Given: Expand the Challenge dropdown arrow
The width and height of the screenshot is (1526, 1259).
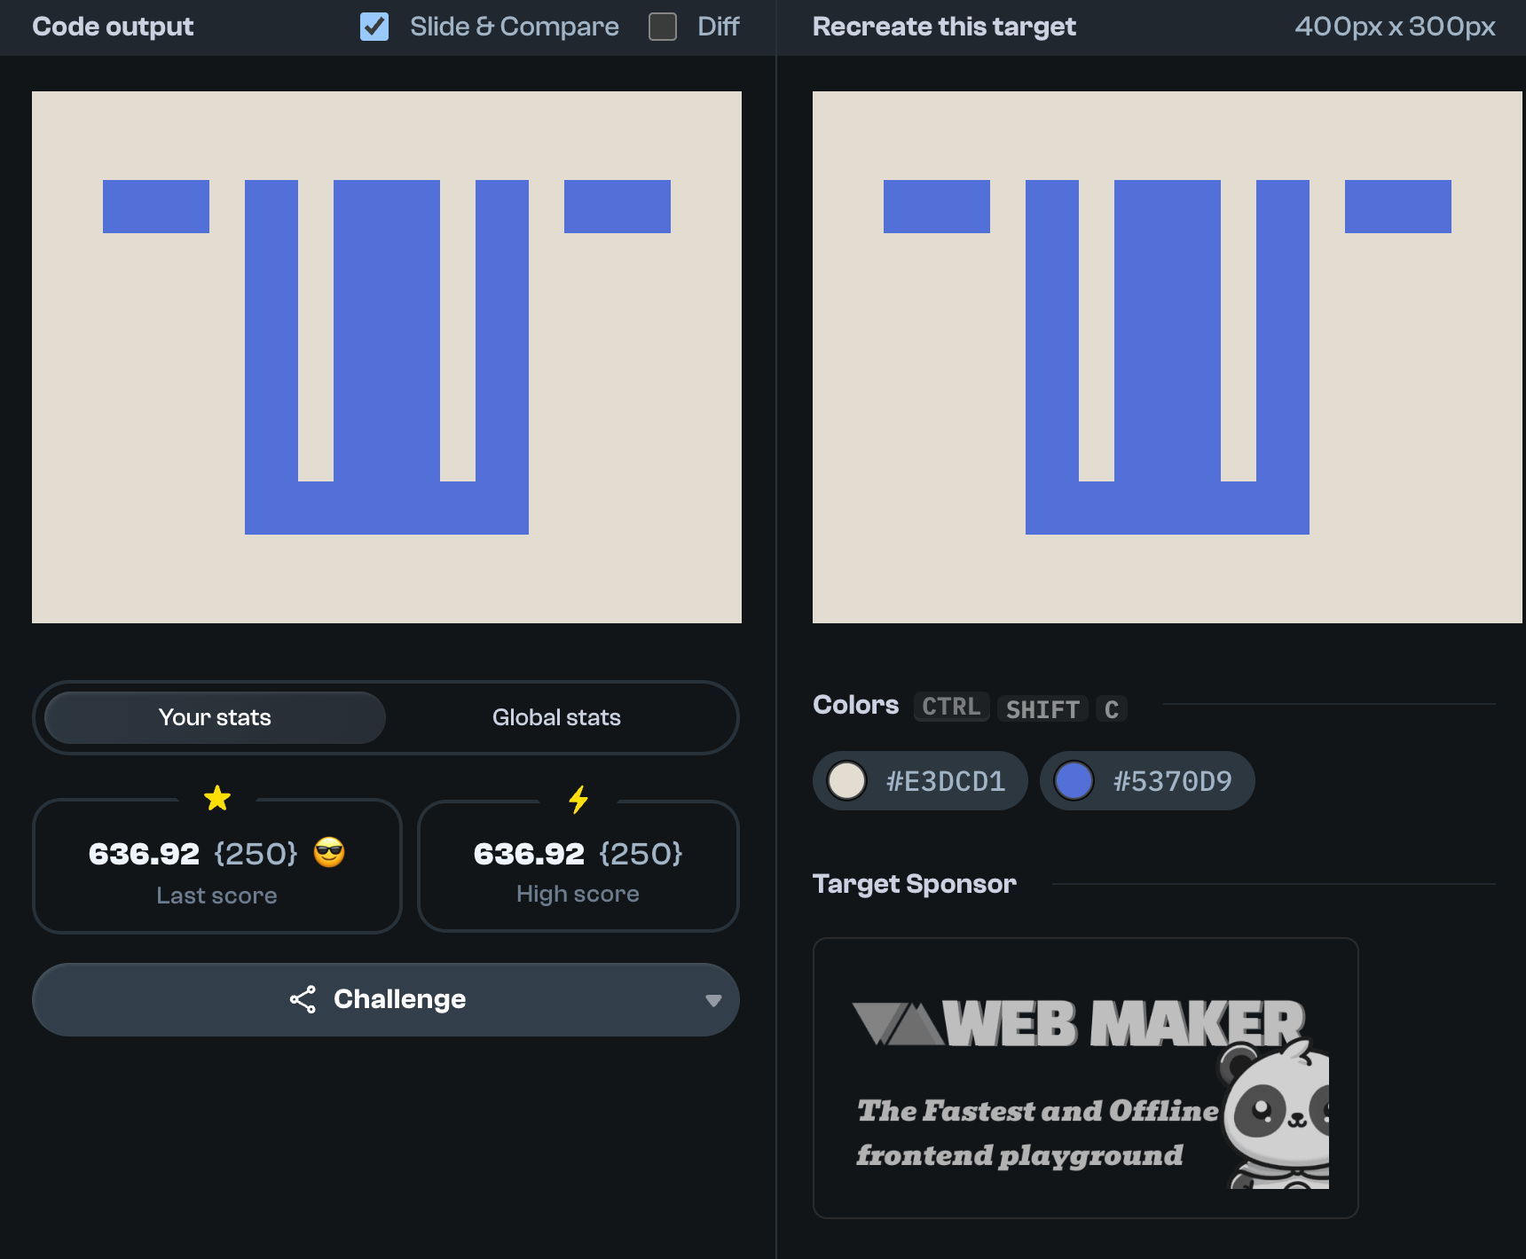Looking at the screenshot, I should tap(712, 1000).
